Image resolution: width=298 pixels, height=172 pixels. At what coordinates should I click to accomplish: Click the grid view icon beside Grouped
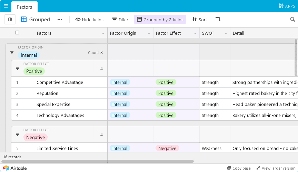coord(24,19)
